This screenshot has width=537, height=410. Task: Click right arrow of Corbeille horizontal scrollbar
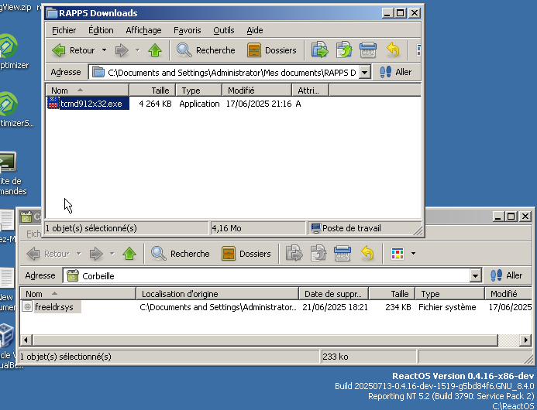525,340
